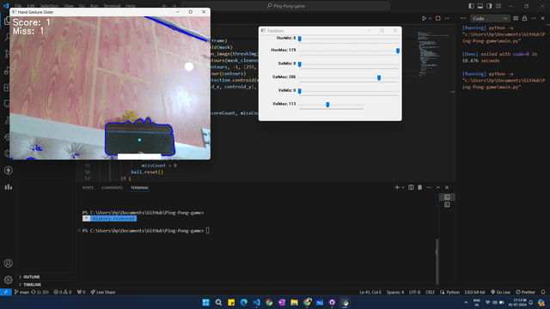Select the first terminal instance icon
The width and height of the screenshot is (550, 309).
click(x=447, y=197)
